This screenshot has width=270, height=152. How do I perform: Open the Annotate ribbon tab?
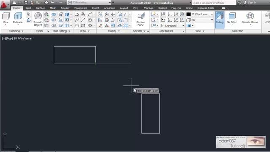point(109,8)
